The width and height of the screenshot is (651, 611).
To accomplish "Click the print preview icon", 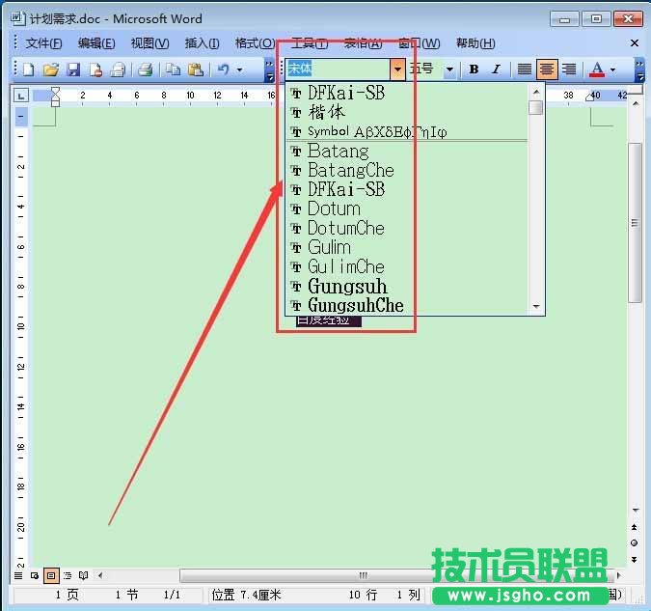I will tap(119, 69).
